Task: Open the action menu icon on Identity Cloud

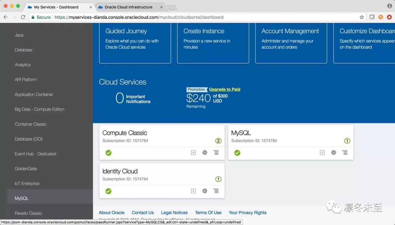Action: coord(216,191)
